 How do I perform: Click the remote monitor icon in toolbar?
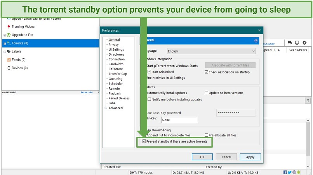(297, 42)
